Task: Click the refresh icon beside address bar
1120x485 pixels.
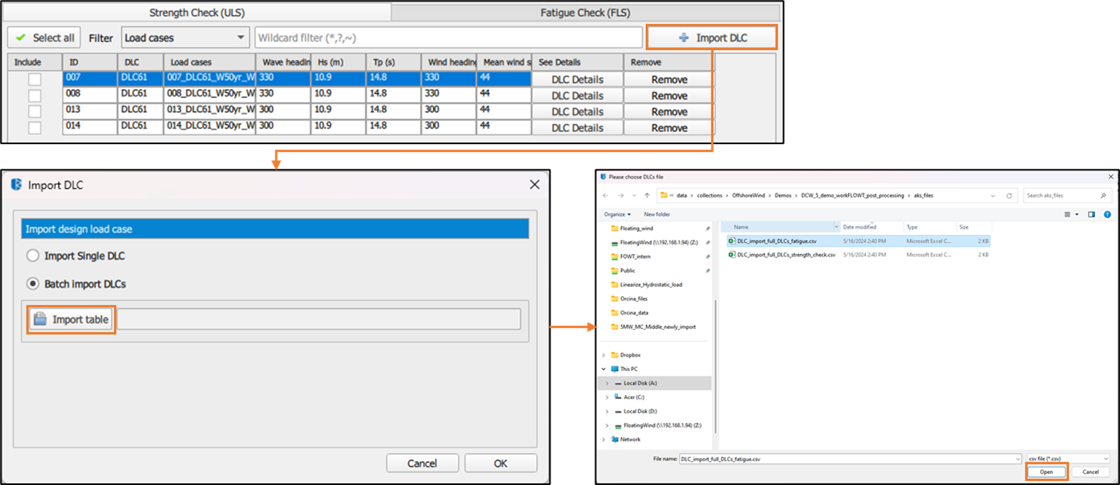Action: click(x=1008, y=195)
